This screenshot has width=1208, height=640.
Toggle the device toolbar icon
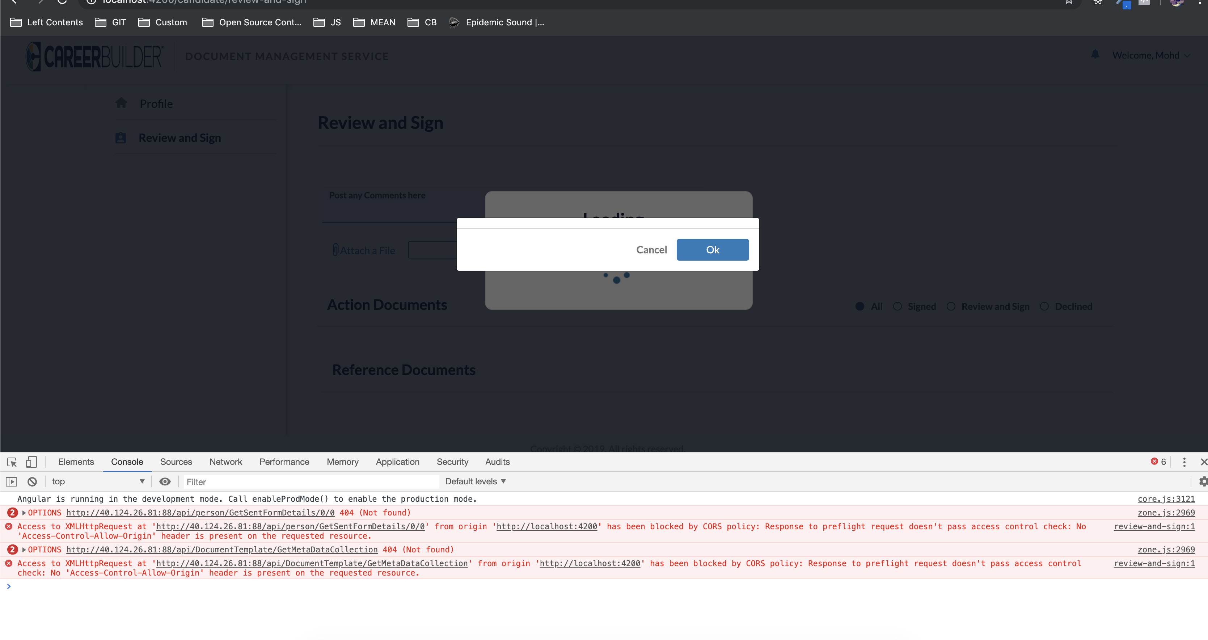tap(31, 462)
